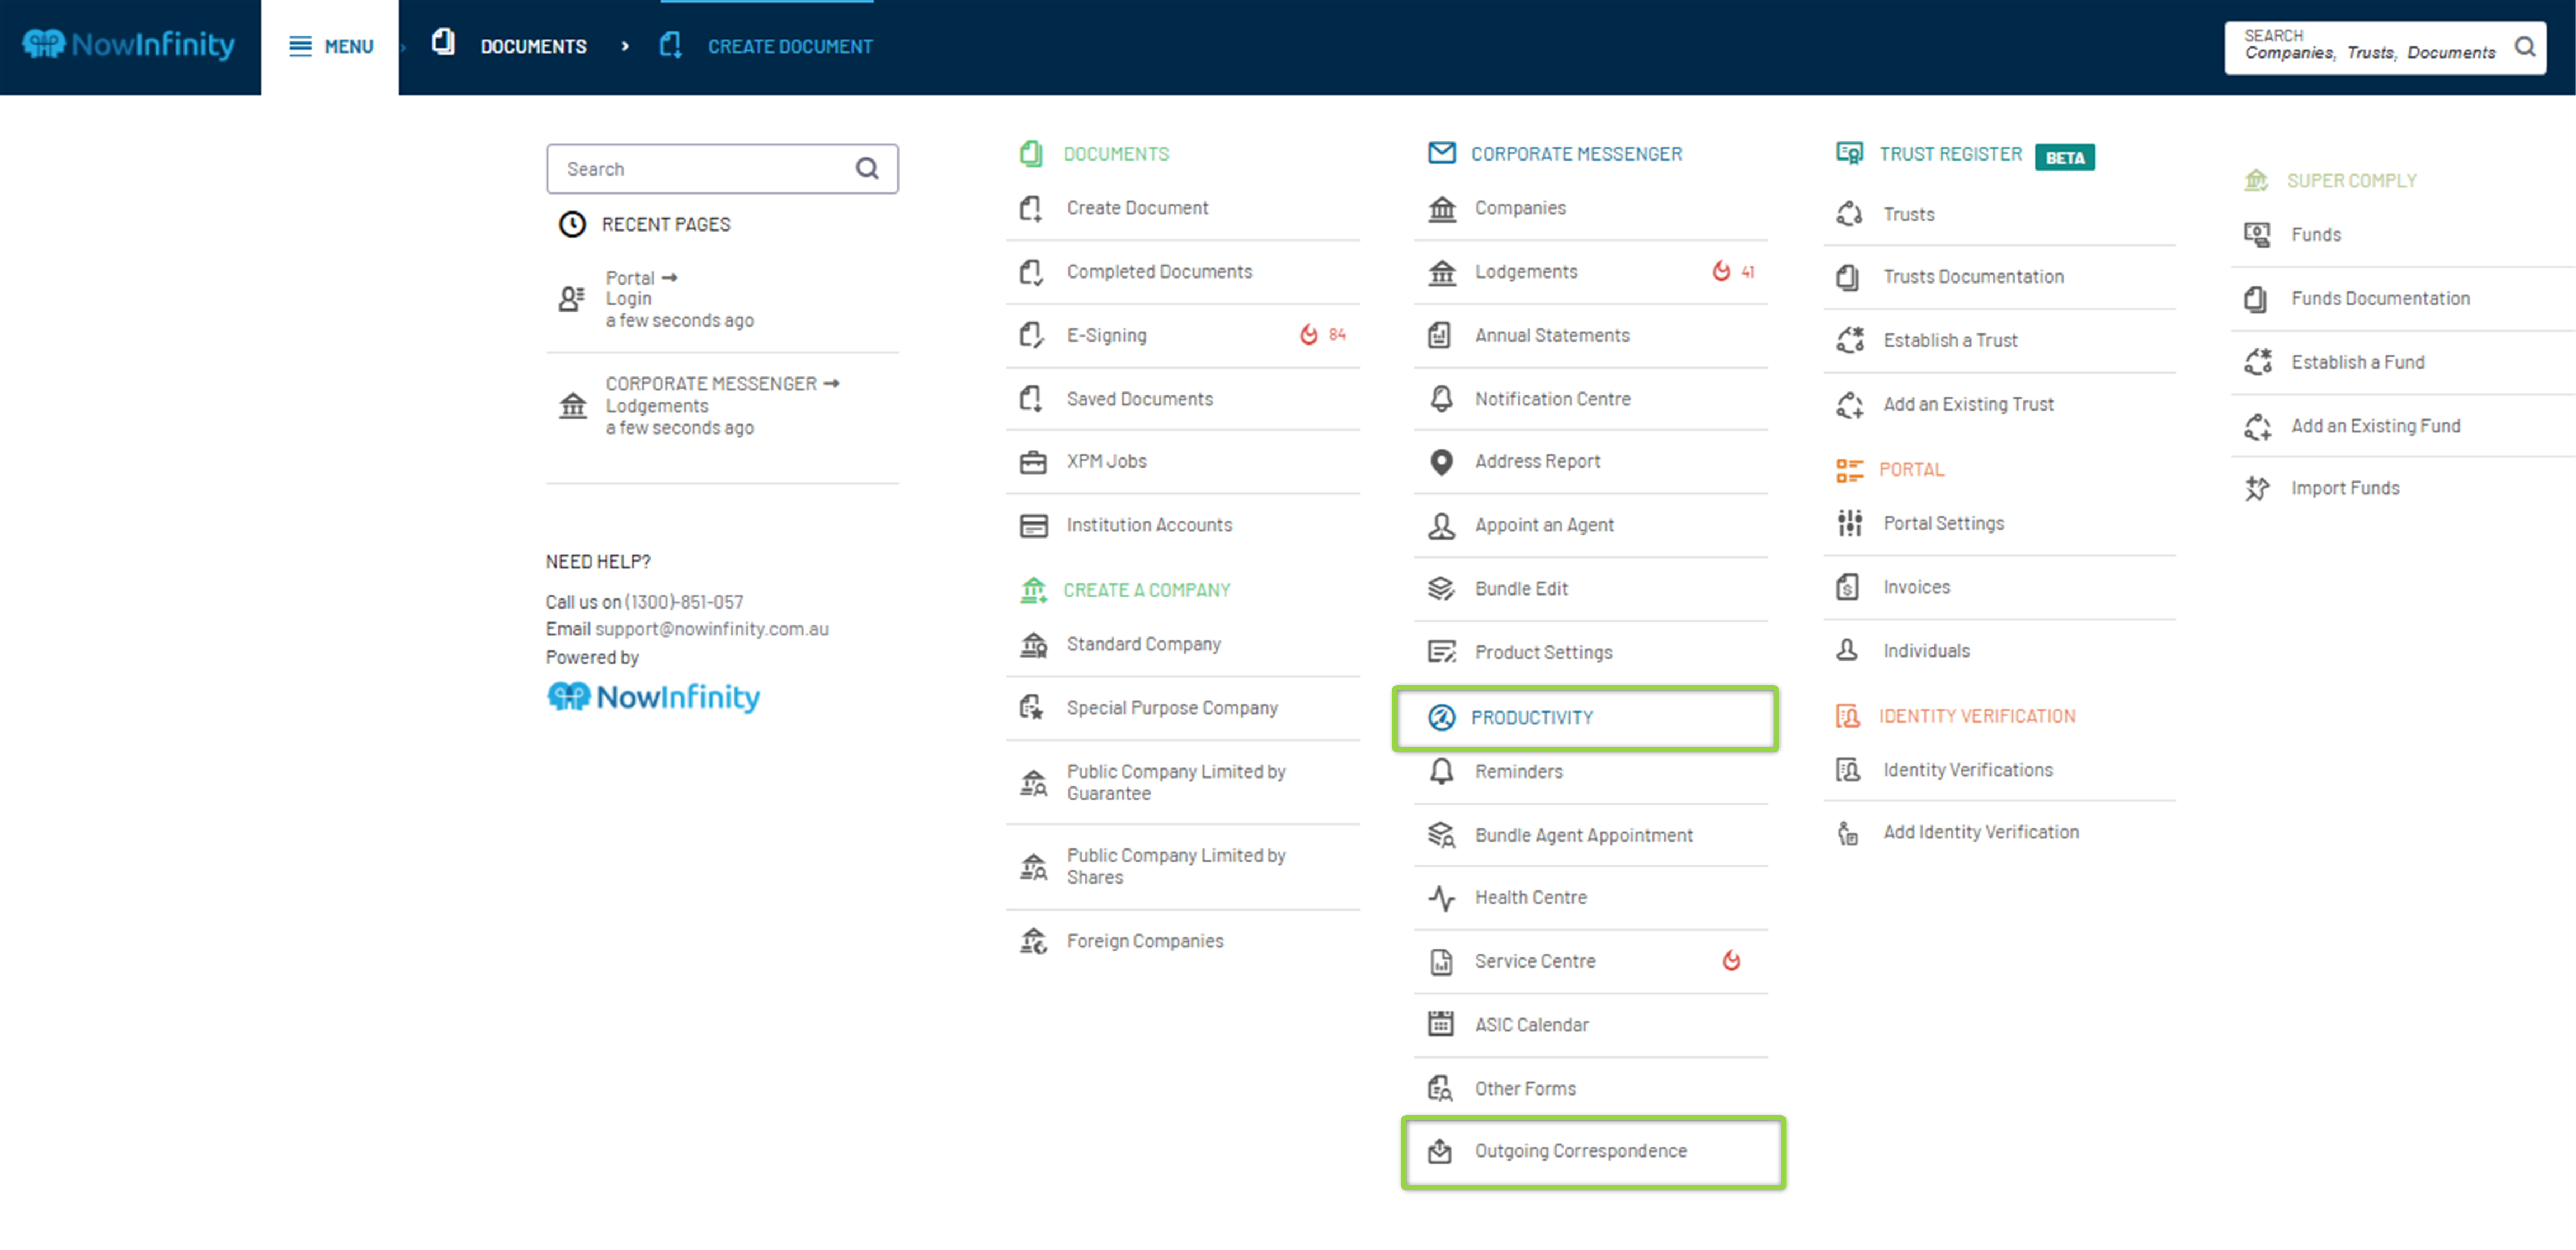Click the CREATE A COMPANY heading
This screenshot has width=2576, height=1250.
[1146, 590]
